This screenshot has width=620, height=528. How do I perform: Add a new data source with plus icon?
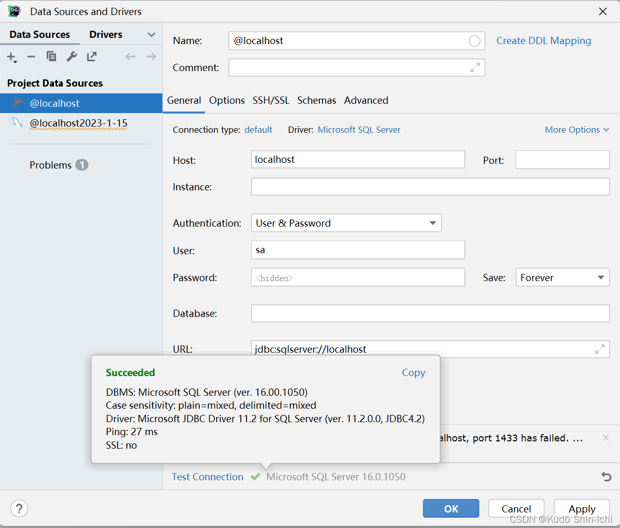point(11,57)
